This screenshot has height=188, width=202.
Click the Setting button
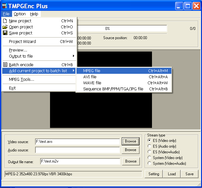[x=154, y=174]
